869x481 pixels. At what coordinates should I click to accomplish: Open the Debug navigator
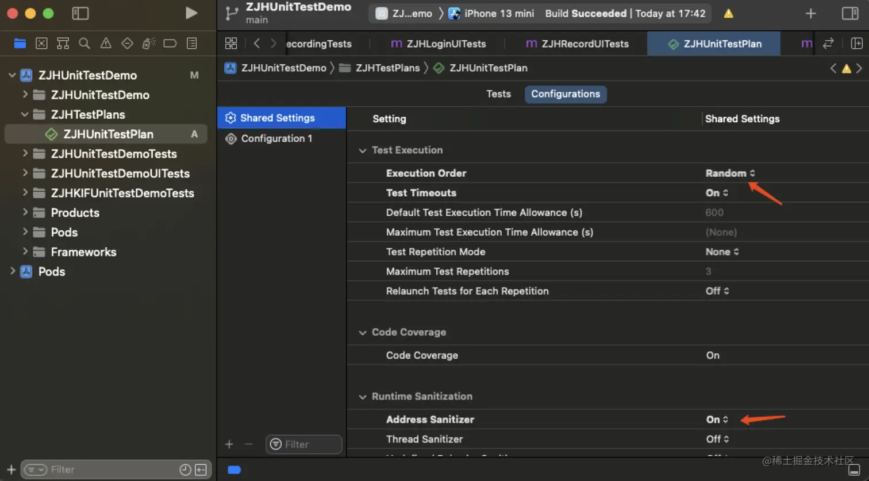pos(149,43)
